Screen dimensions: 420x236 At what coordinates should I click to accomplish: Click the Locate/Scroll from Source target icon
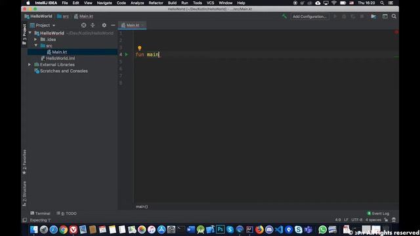(x=83, y=25)
